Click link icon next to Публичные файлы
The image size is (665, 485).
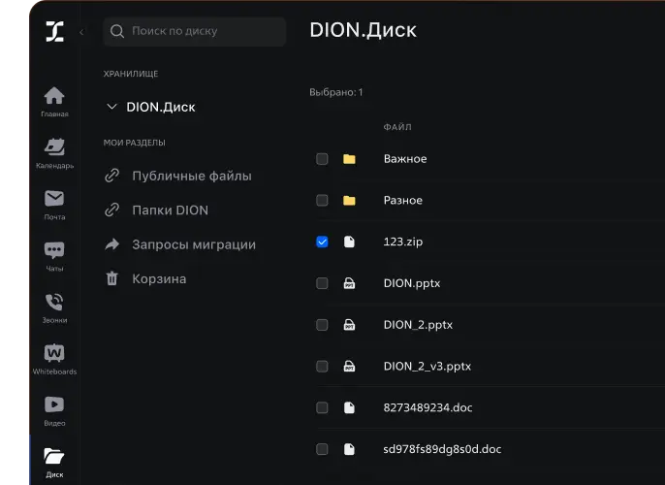click(112, 176)
